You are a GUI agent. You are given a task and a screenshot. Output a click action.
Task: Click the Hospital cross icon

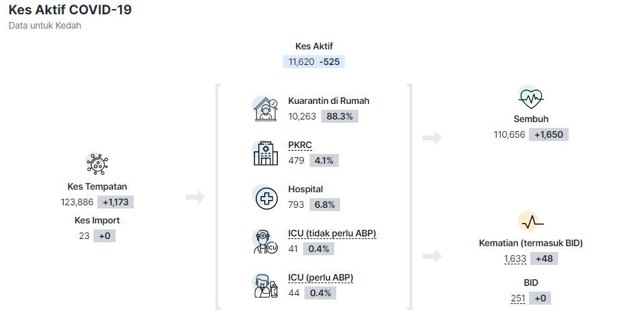(x=265, y=197)
